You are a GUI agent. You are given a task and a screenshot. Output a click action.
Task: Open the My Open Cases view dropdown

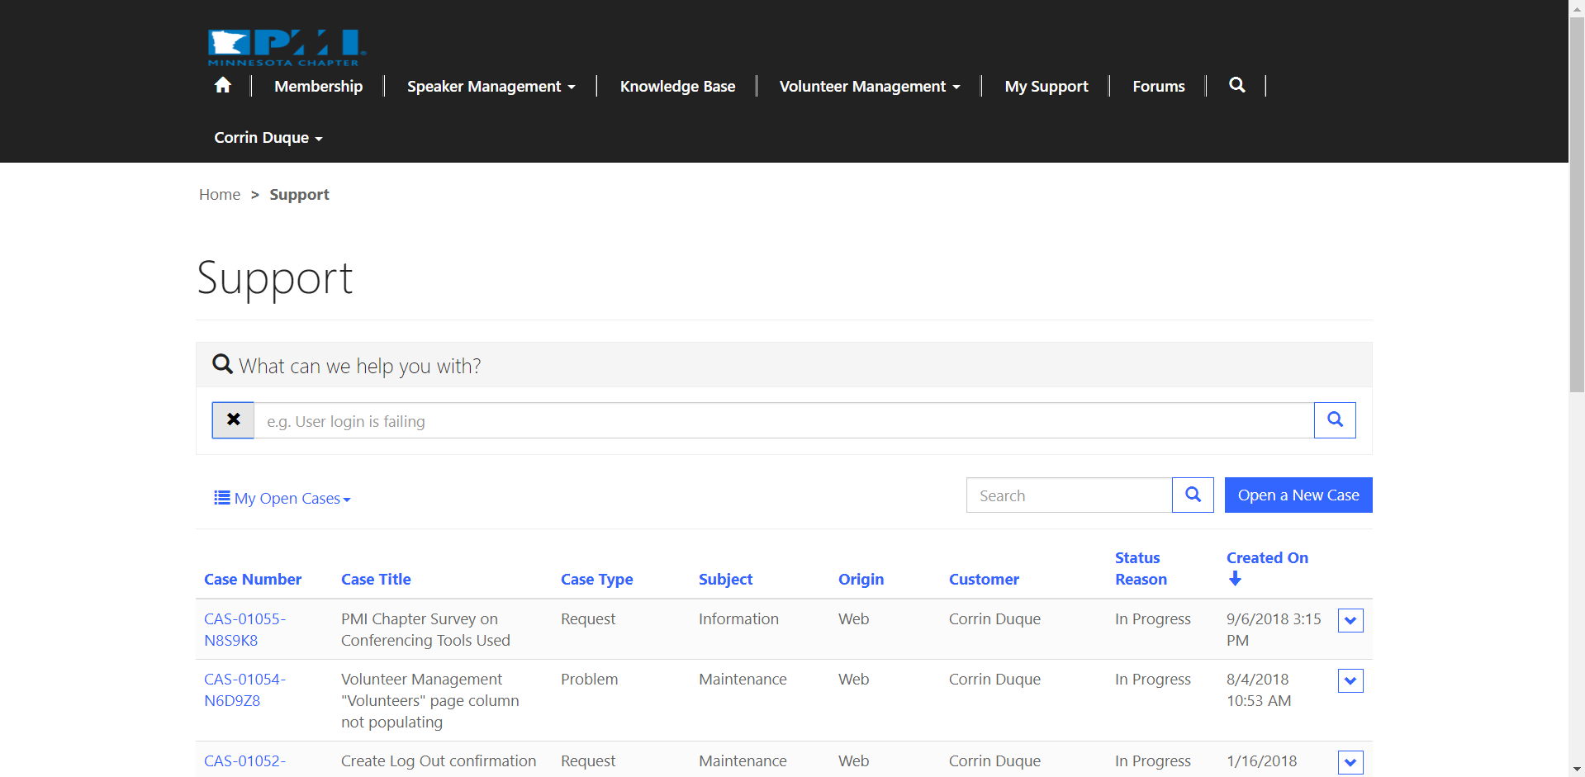tap(282, 499)
